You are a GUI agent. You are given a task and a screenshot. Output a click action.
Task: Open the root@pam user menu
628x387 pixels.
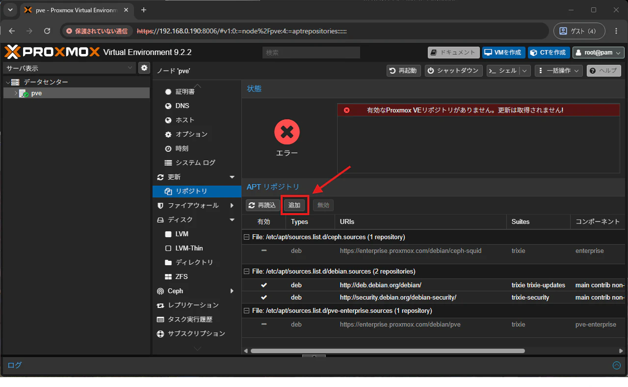pos(599,53)
